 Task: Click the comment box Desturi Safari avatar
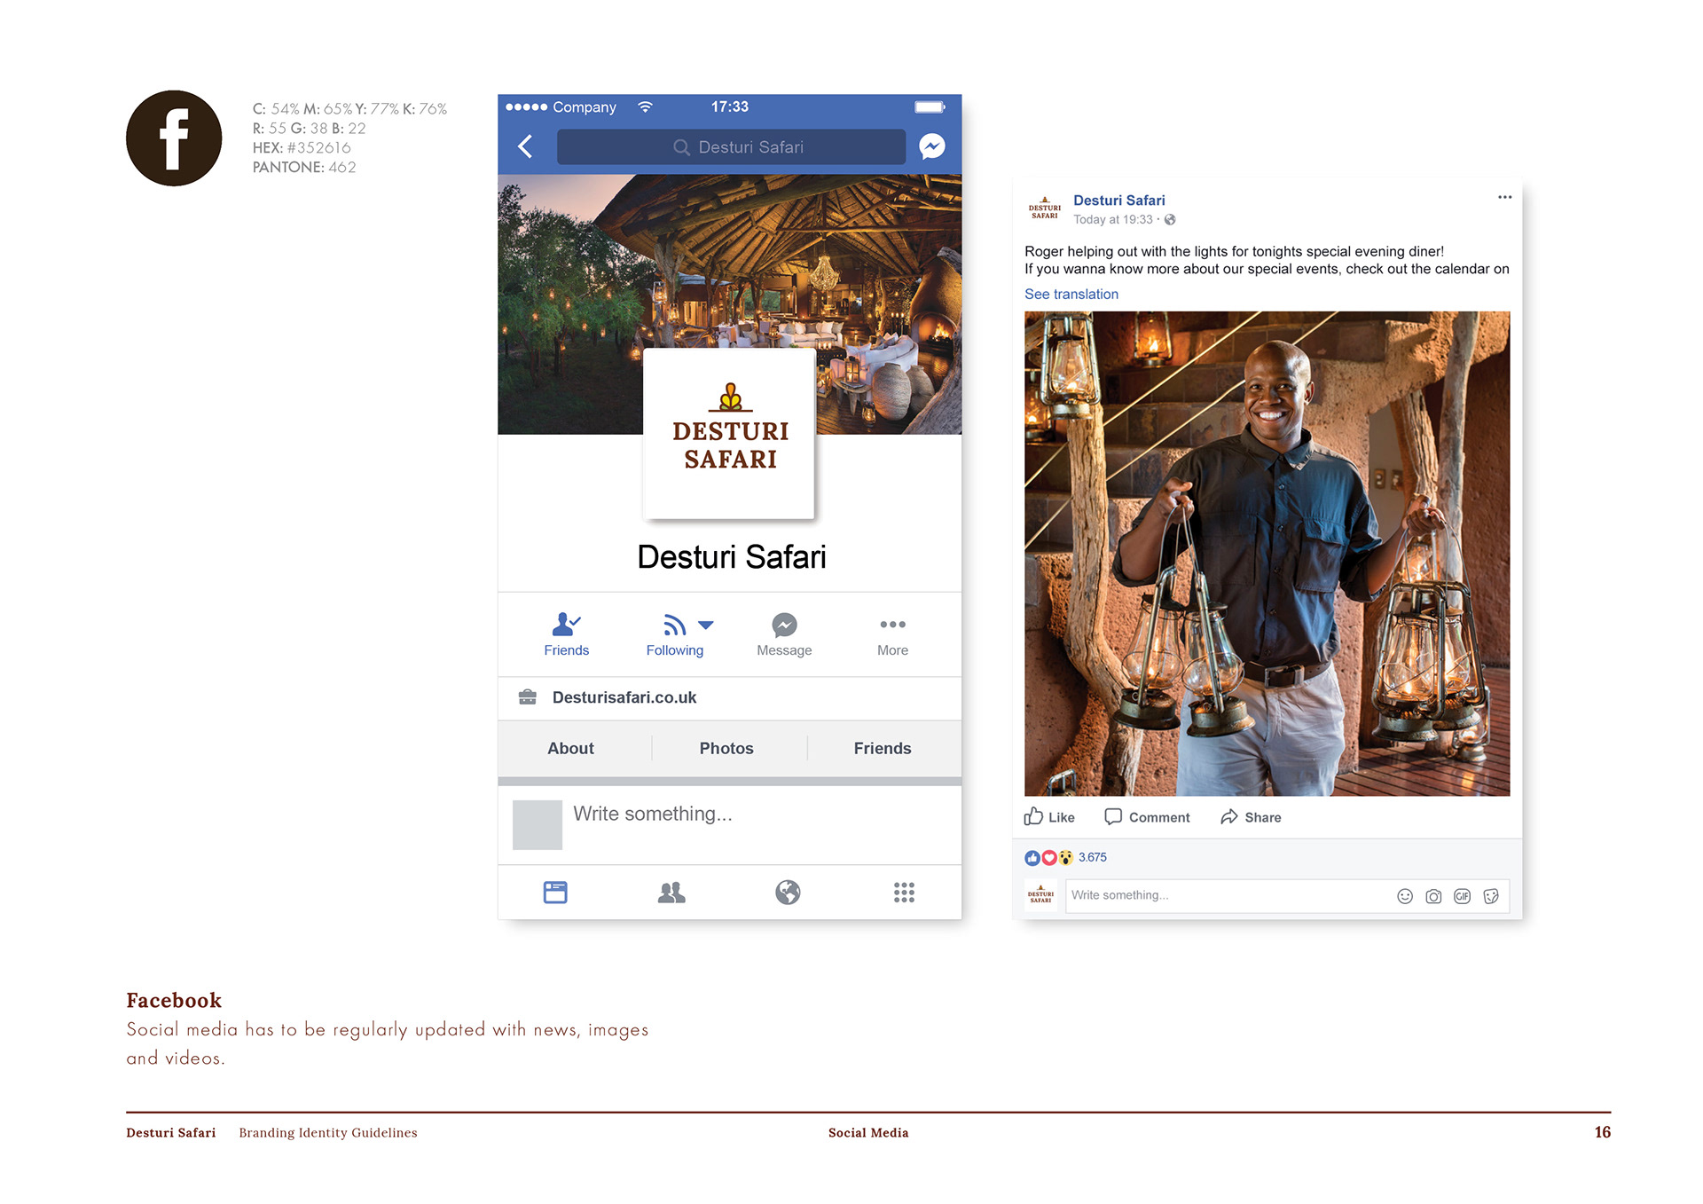coord(1040,895)
